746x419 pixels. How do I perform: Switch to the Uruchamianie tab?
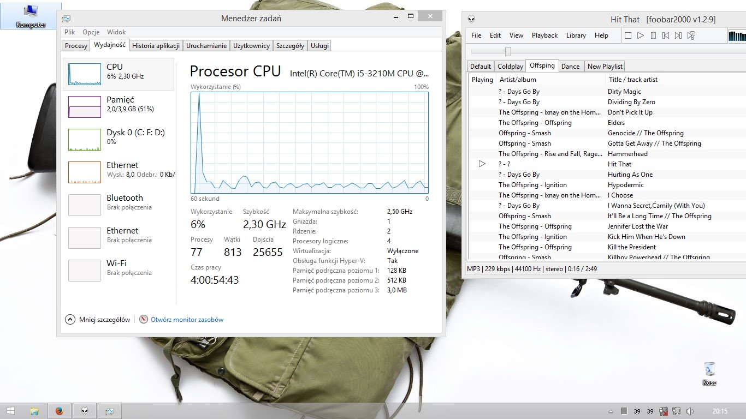[206, 46]
